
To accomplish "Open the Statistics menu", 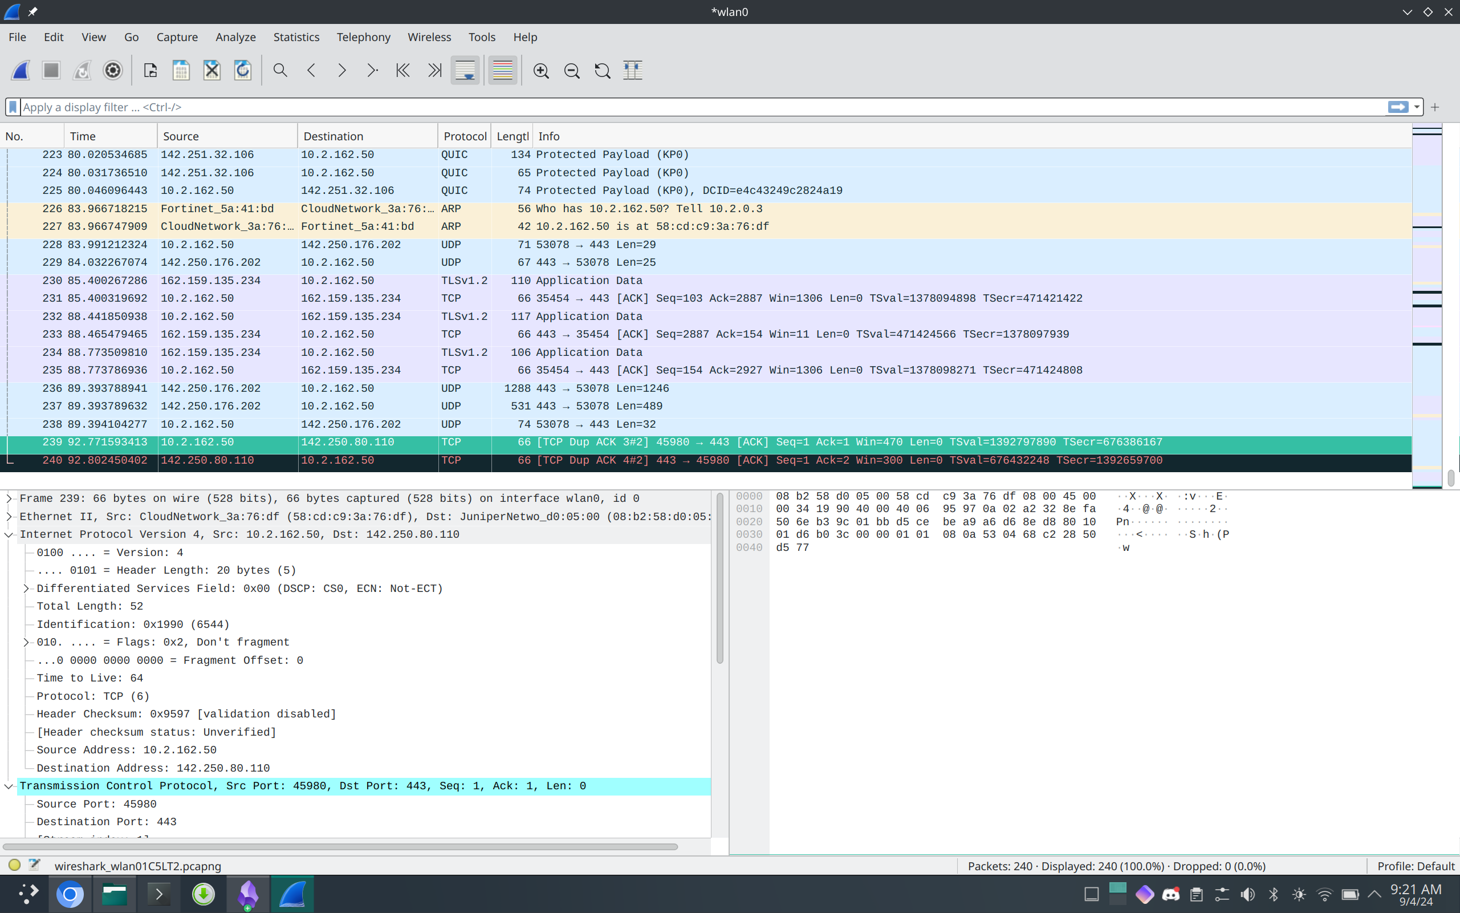I will point(296,37).
